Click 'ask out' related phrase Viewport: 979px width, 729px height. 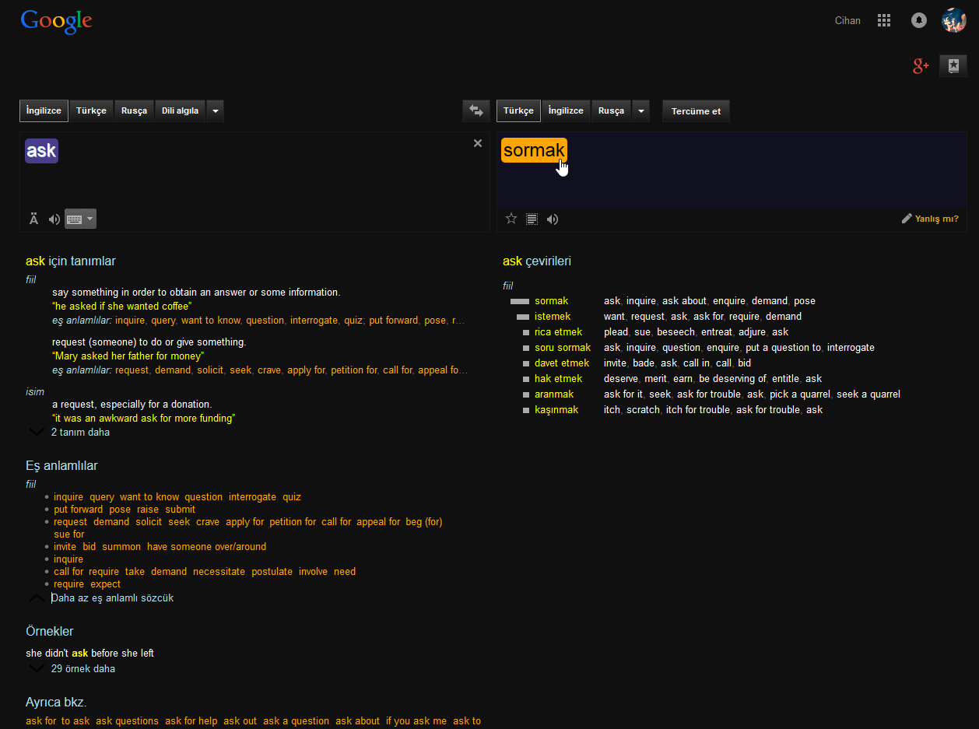point(240,721)
